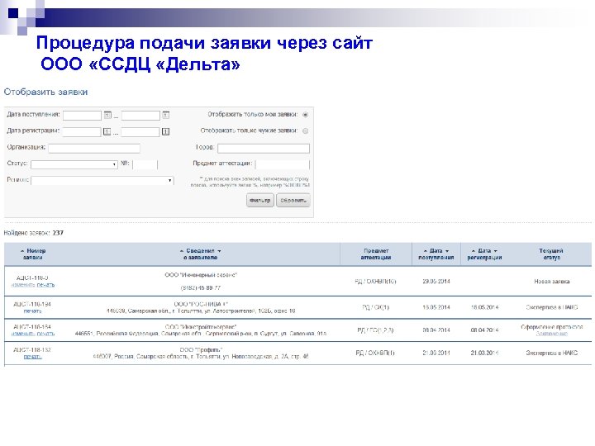Focus the 'Дата поступления' start date field
This screenshot has width=595, height=446.
point(82,116)
